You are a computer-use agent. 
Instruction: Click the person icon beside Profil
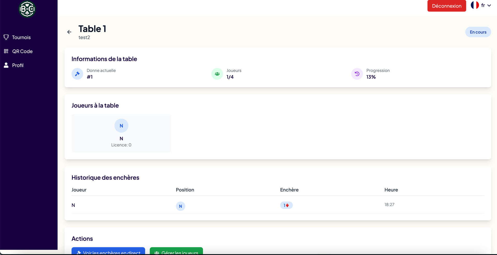pyautogui.click(x=6, y=65)
